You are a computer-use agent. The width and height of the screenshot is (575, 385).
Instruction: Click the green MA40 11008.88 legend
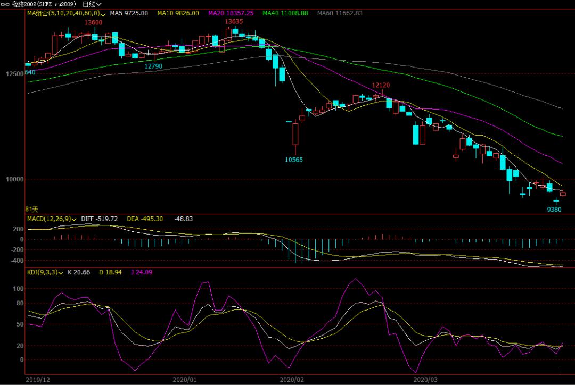tap(285, 13)
